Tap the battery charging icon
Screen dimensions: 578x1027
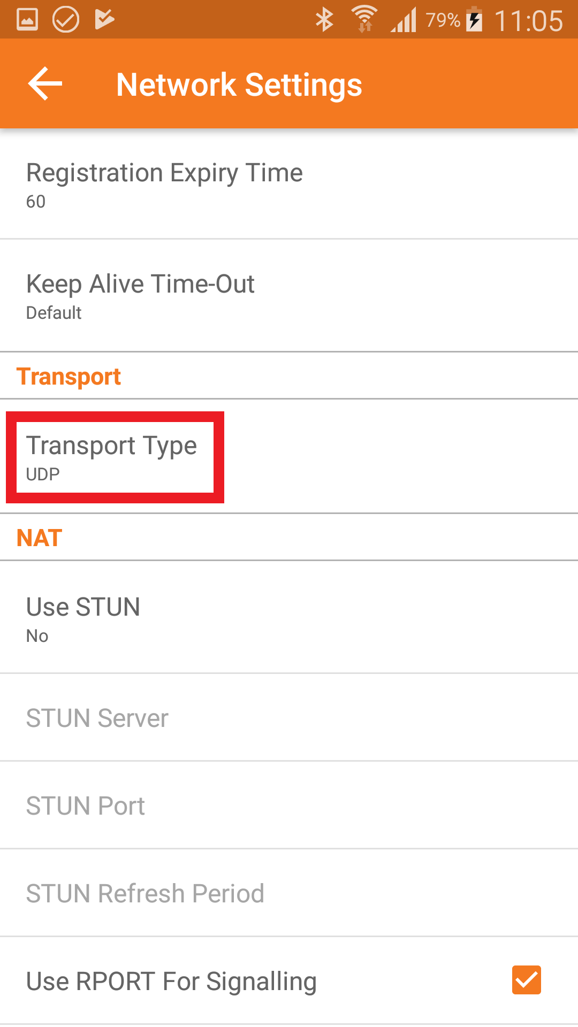pos(474,20)
